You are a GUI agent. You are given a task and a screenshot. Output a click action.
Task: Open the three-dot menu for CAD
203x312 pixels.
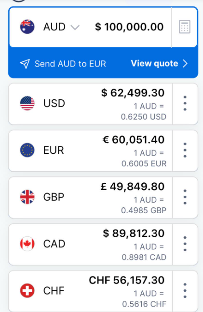pos(185,244)
